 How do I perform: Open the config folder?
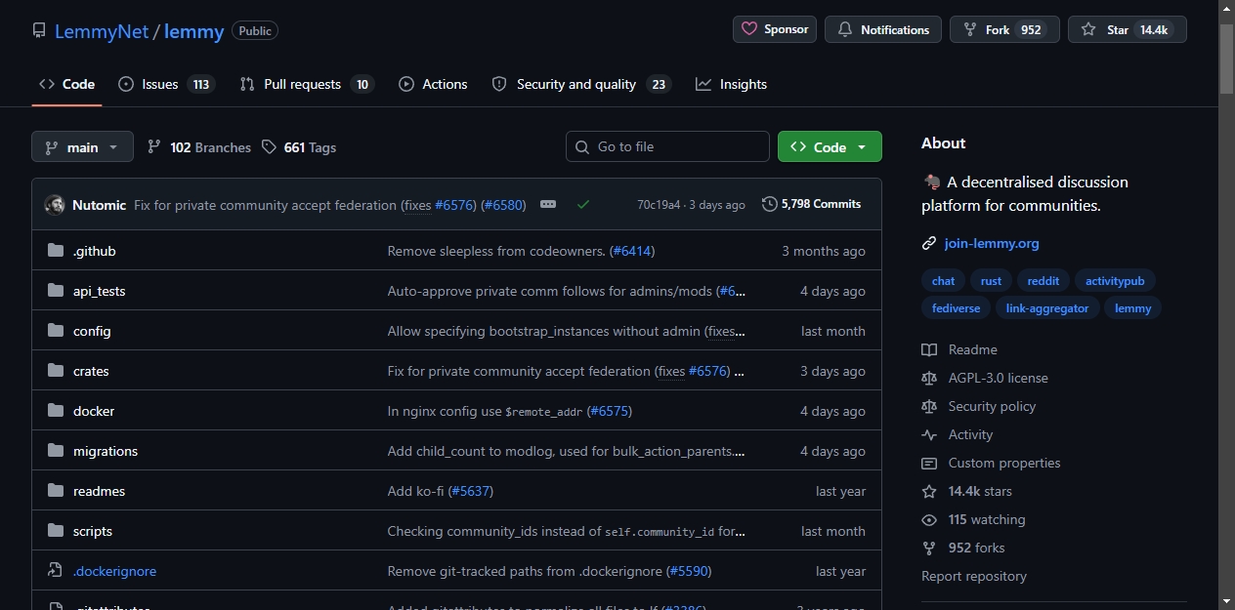click(x=92, y=331)
